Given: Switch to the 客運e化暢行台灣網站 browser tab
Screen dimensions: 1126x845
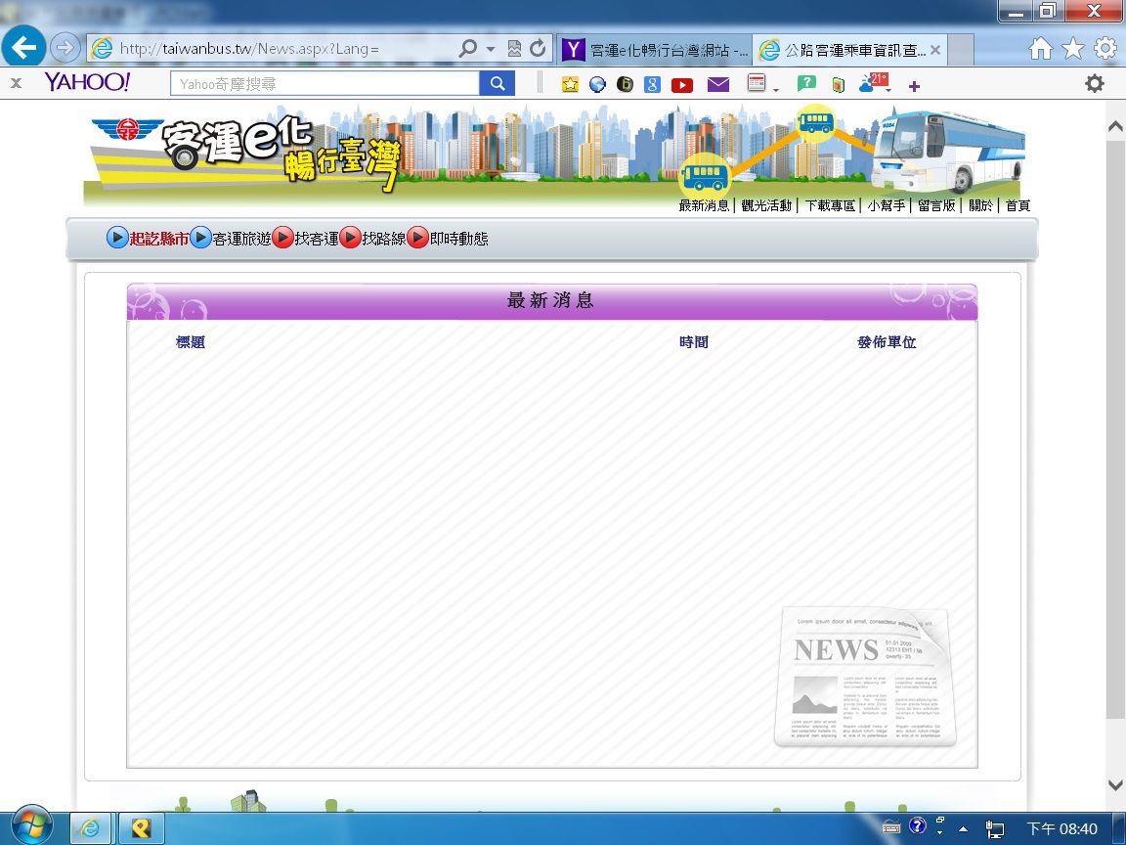Looking at the screenshot, I should point(655,49).
